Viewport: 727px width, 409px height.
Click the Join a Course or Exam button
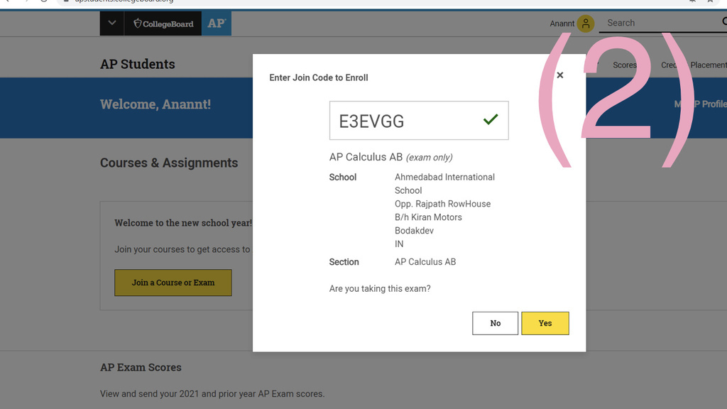click(x=173, y=283)
